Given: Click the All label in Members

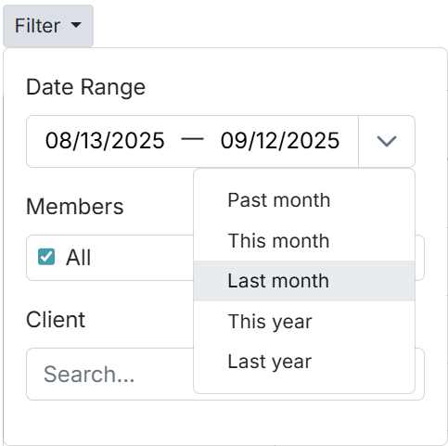Looking at the screenshot, I should [79, 257].
